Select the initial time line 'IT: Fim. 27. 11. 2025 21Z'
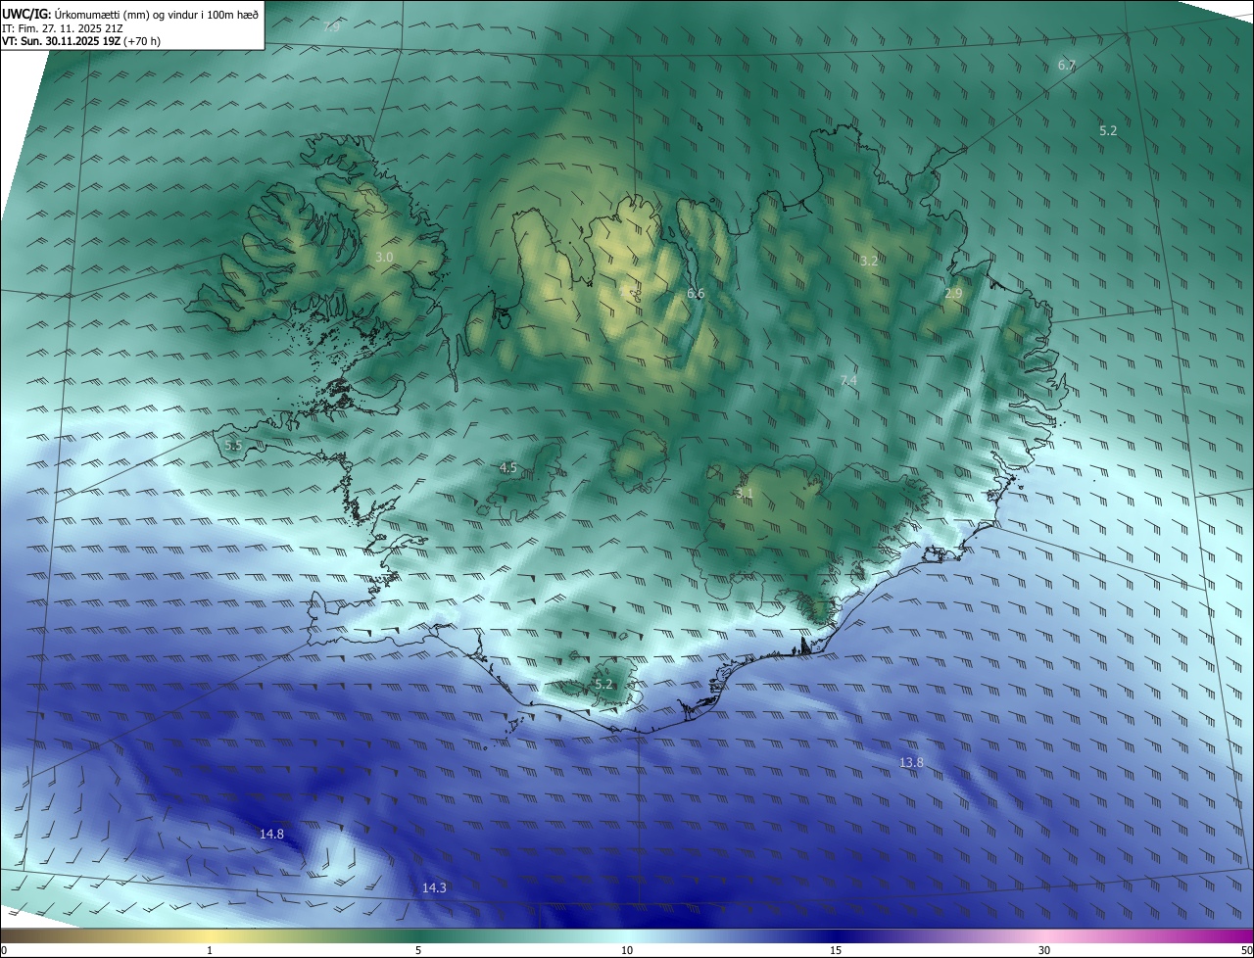 point(63,27)
